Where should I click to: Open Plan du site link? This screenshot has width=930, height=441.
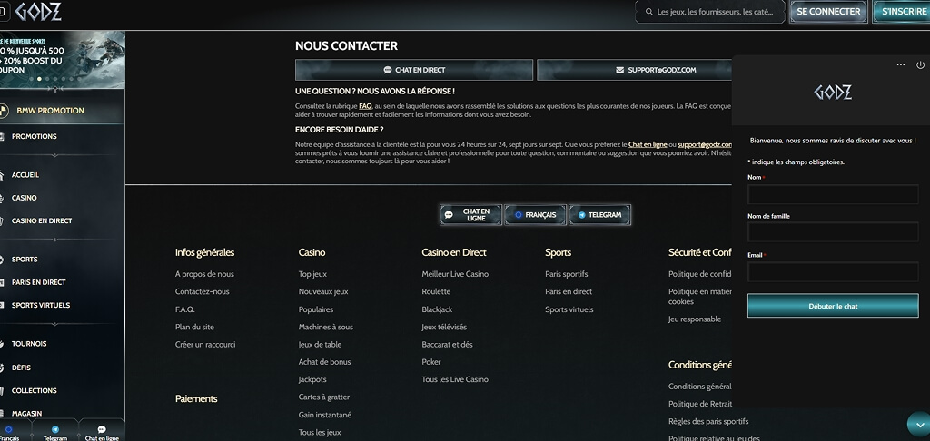pos(194,328)
